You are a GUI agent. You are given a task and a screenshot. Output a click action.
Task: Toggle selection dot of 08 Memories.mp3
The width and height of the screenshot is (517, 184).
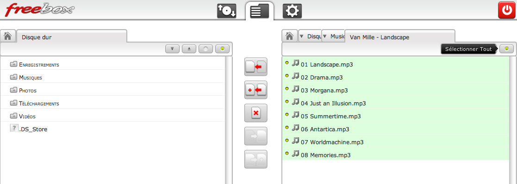(x=287, y=153)
